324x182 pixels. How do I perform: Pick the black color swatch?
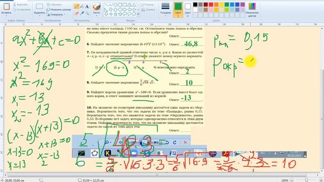pyautogui.click(x=195, y=5)
